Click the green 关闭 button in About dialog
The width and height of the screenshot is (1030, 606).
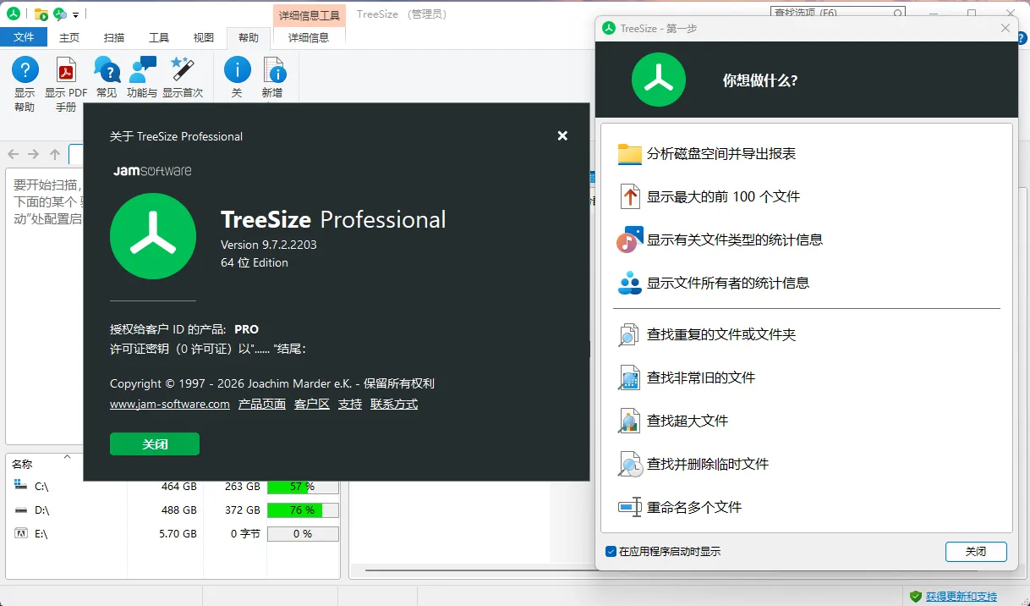pyautogui.click(x=154, y=443)
